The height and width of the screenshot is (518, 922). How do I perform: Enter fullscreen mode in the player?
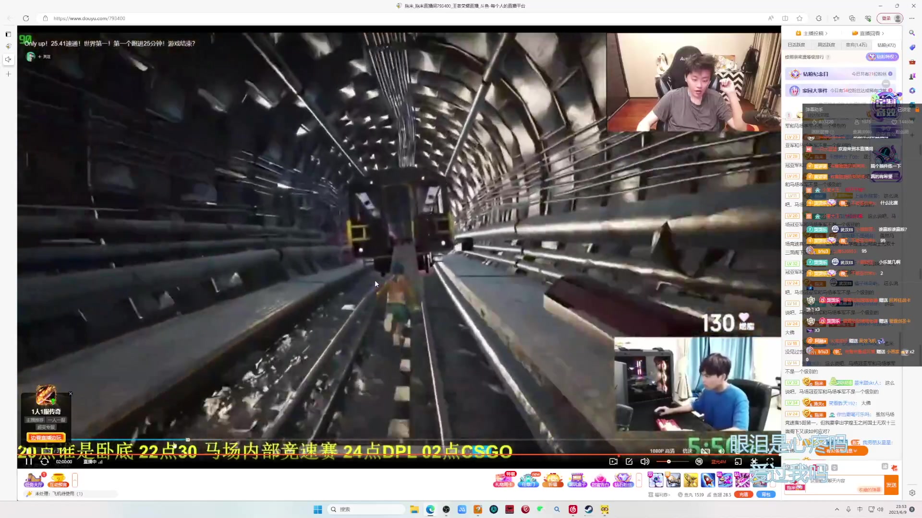coord(770,461)
